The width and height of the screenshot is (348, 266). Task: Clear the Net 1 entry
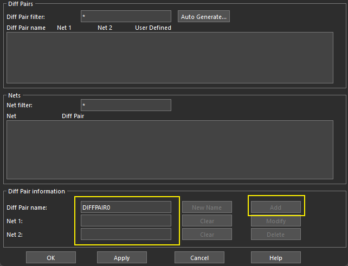(x=207, y=221)
